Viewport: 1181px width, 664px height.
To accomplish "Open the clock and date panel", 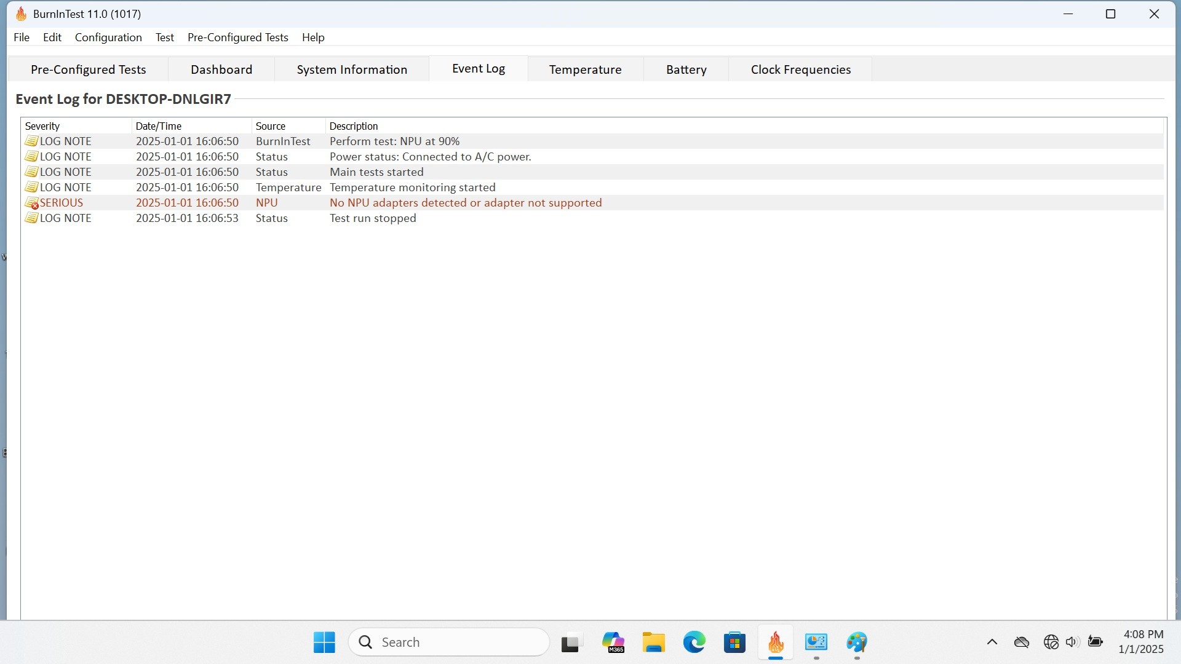I will (x=1141, y=642).
